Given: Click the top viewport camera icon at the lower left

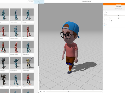Looking at the screenshot, I should click(x=40, y=82).
